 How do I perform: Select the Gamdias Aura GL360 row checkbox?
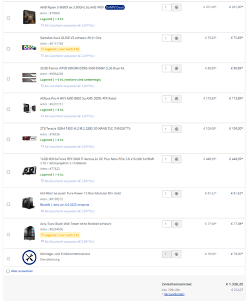point(8,49)
